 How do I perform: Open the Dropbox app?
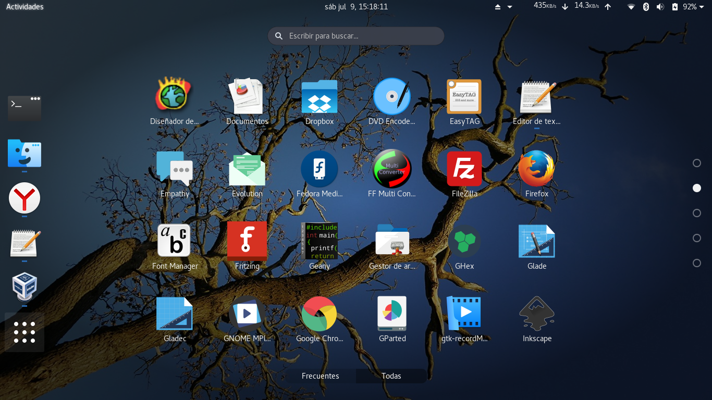[x=320, y=96]
